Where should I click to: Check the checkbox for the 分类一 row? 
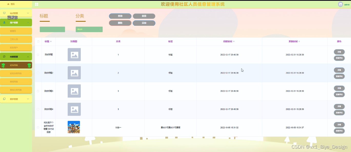coord(38,128)
